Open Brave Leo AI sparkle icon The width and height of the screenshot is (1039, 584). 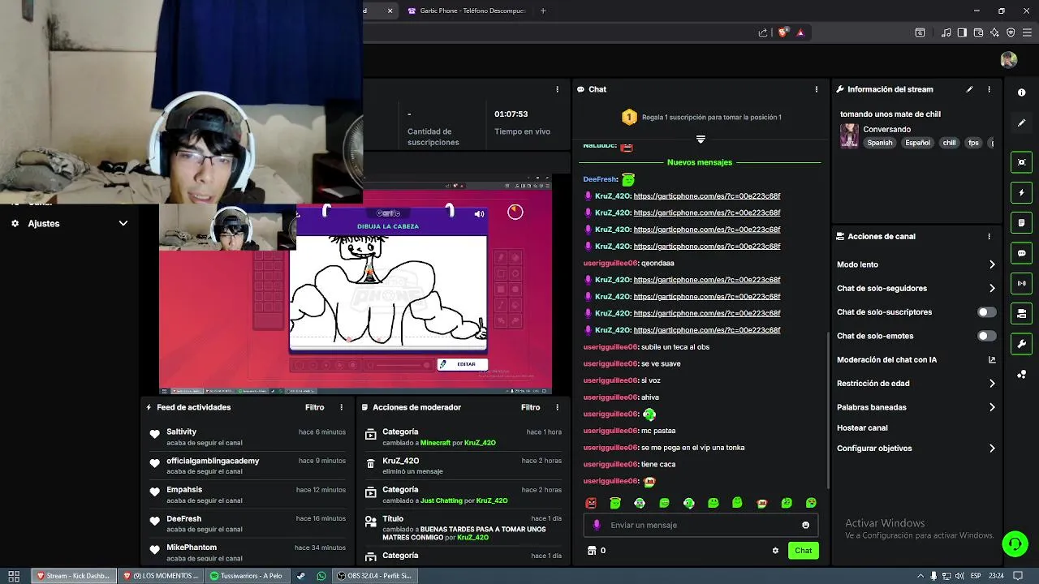994,32
